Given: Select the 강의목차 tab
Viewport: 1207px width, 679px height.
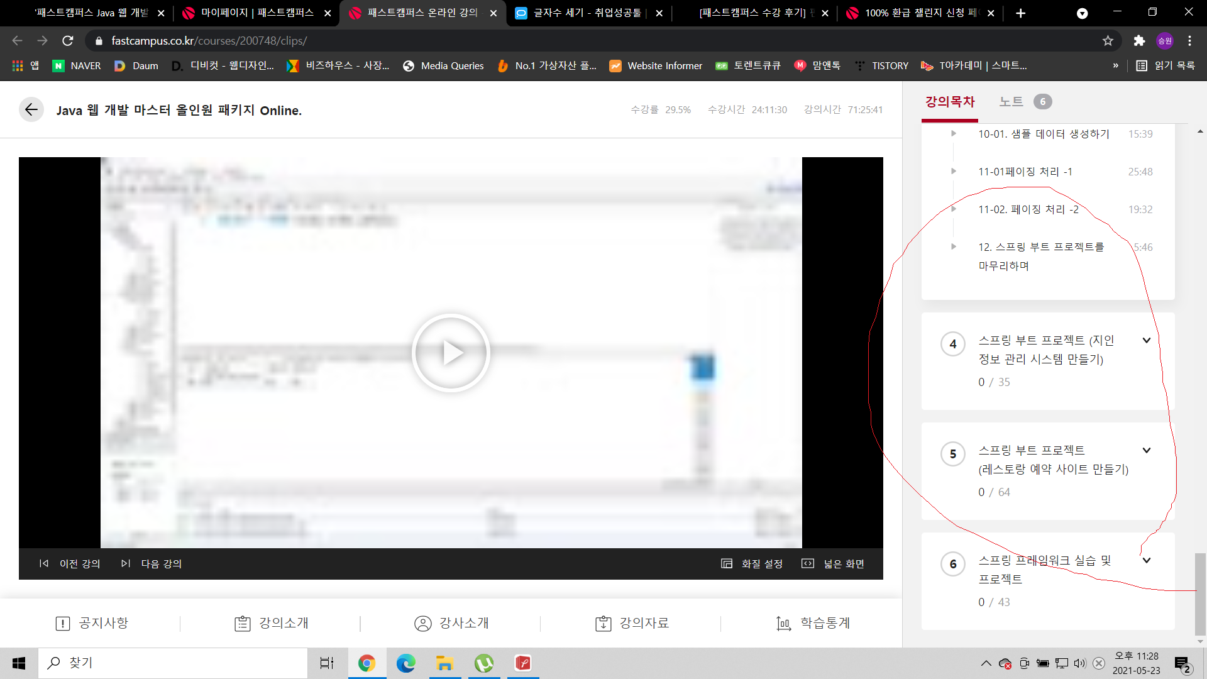Looking at the screenshot, I should point(949,101).
